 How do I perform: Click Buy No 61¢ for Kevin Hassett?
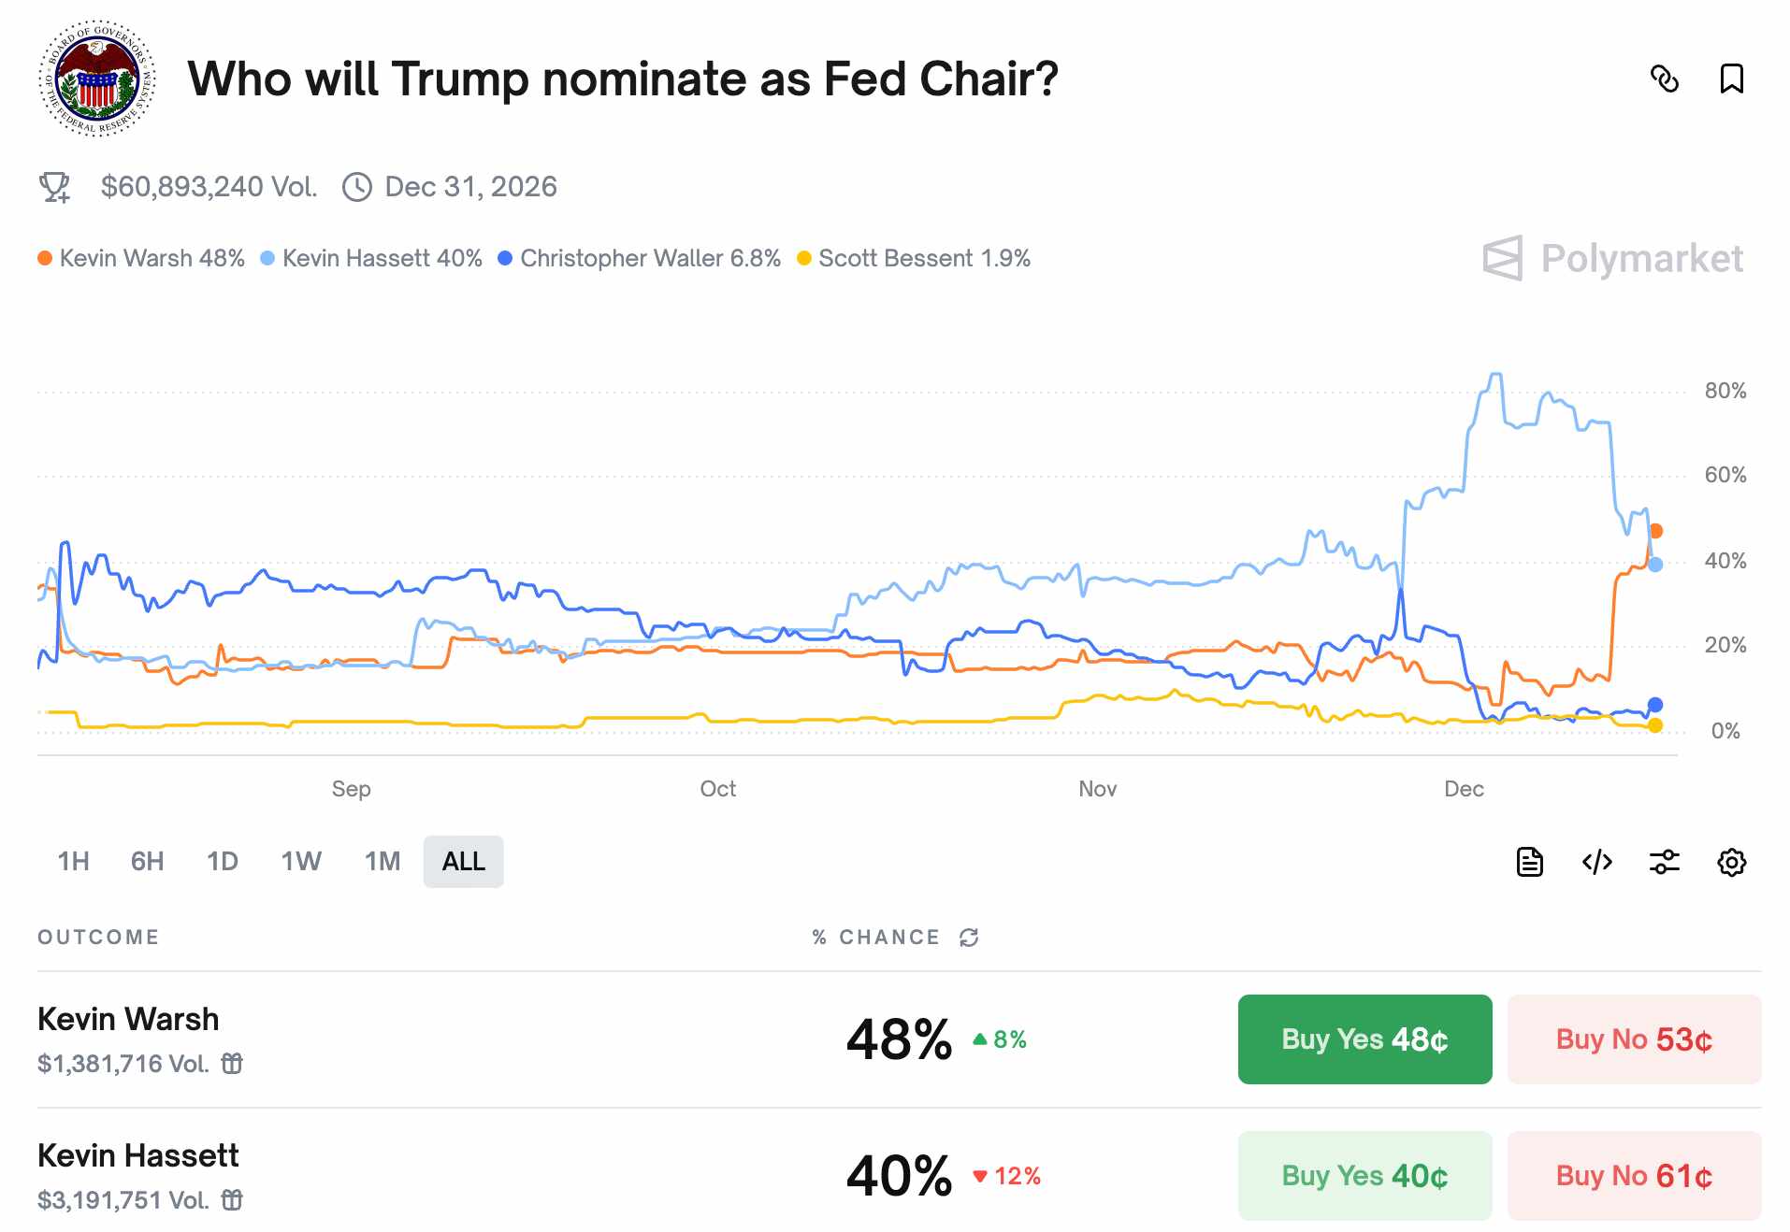(x=1633, y=1175)
